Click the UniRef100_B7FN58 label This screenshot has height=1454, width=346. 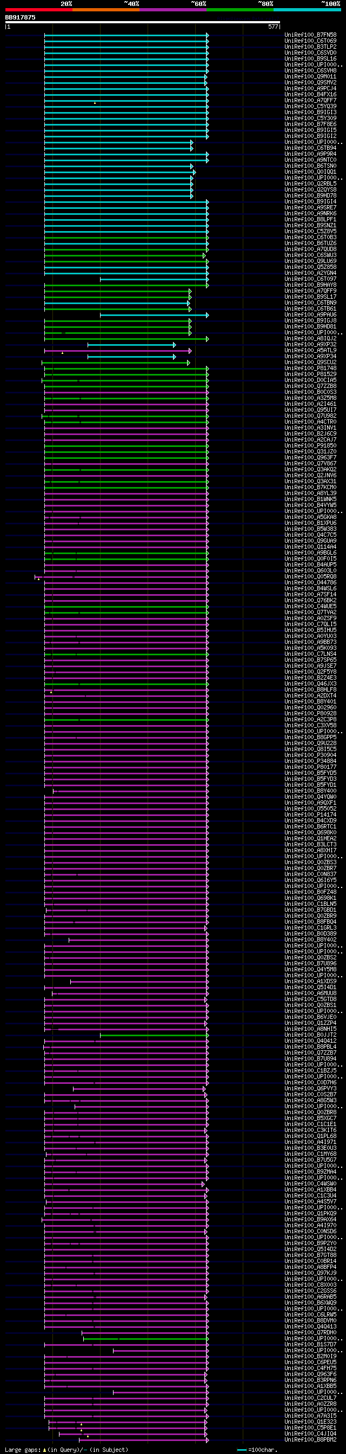pyautogui.click(x=310, y=35)
